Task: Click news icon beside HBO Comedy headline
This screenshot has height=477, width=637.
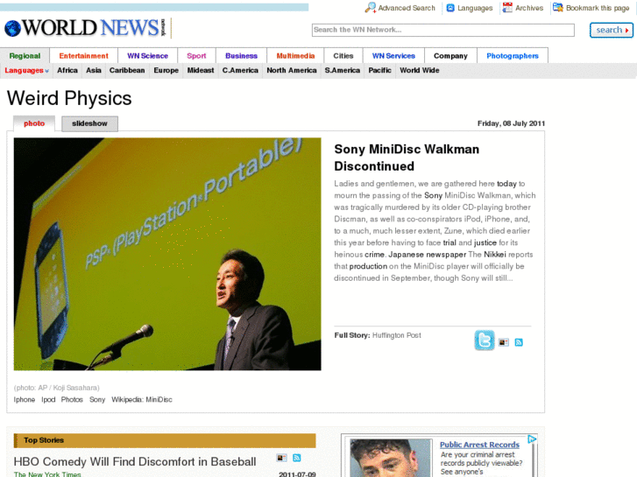Action: [x=281, y=458]
